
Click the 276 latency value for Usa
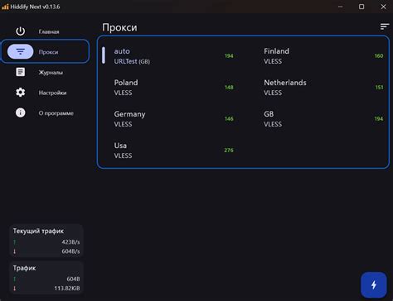pos(229,150)
